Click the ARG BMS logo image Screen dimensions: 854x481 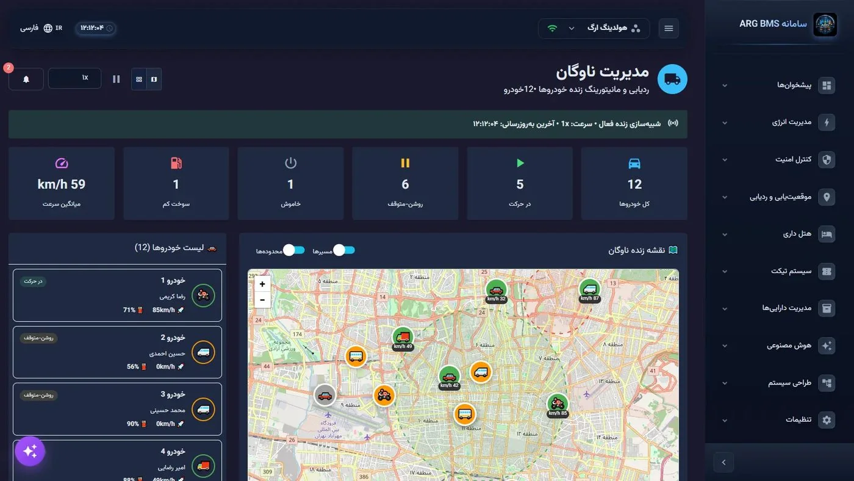coord(825,25)
